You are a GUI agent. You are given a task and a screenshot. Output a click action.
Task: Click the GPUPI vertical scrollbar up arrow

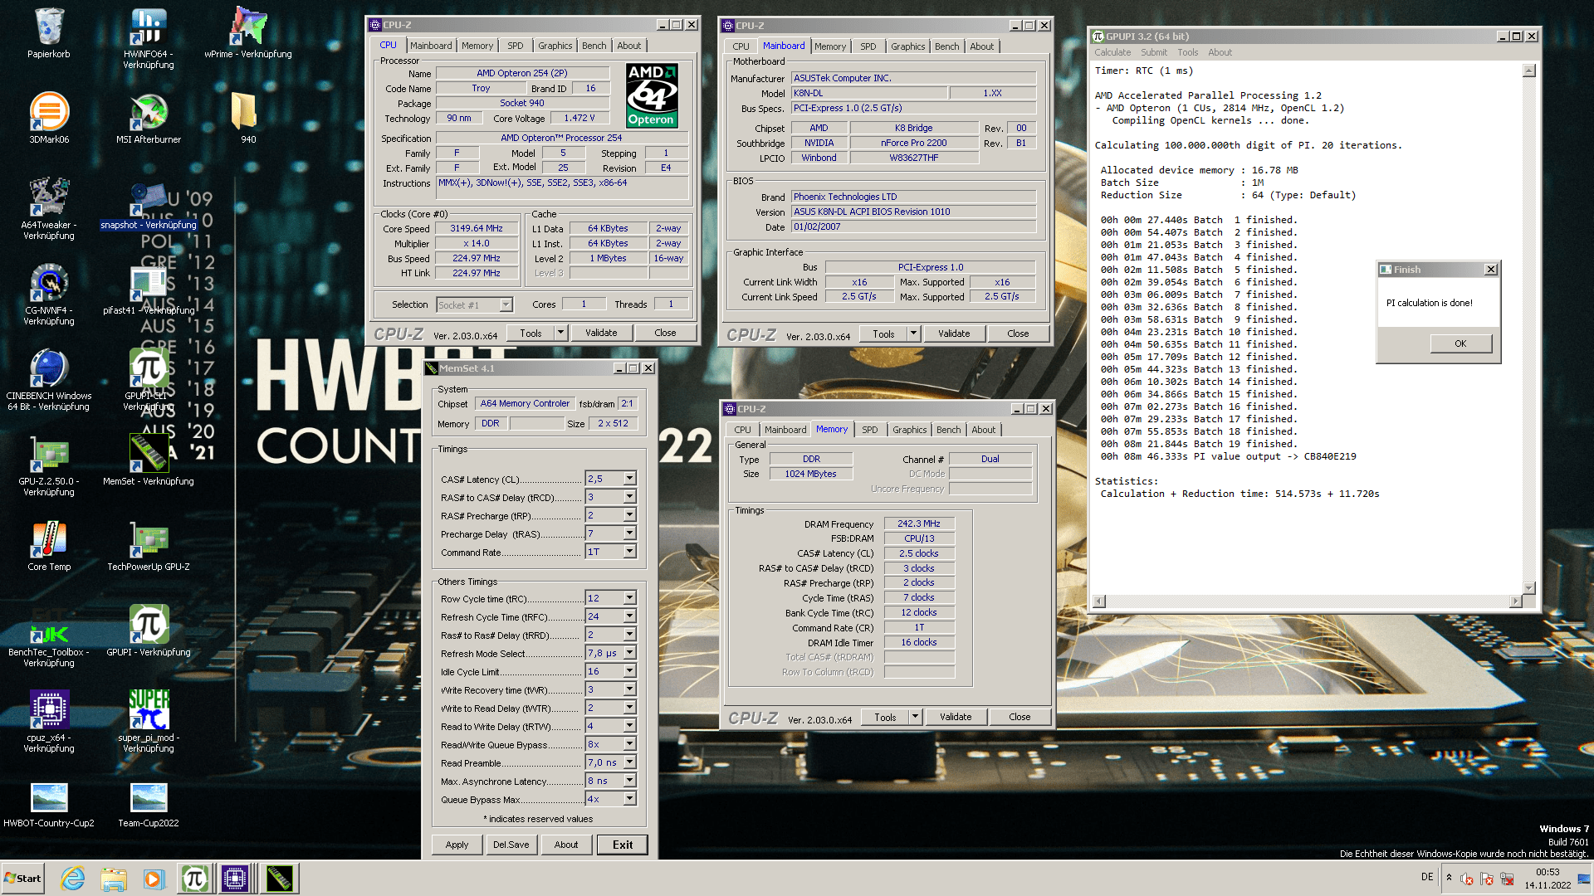(x=1529, y=71)
